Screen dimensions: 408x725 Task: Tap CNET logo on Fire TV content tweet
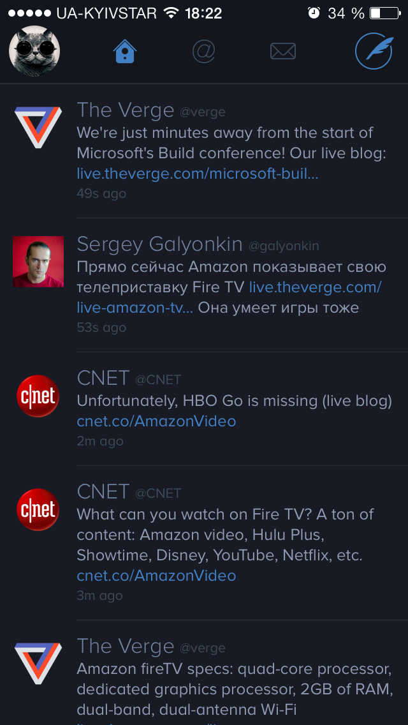(38, 510)
